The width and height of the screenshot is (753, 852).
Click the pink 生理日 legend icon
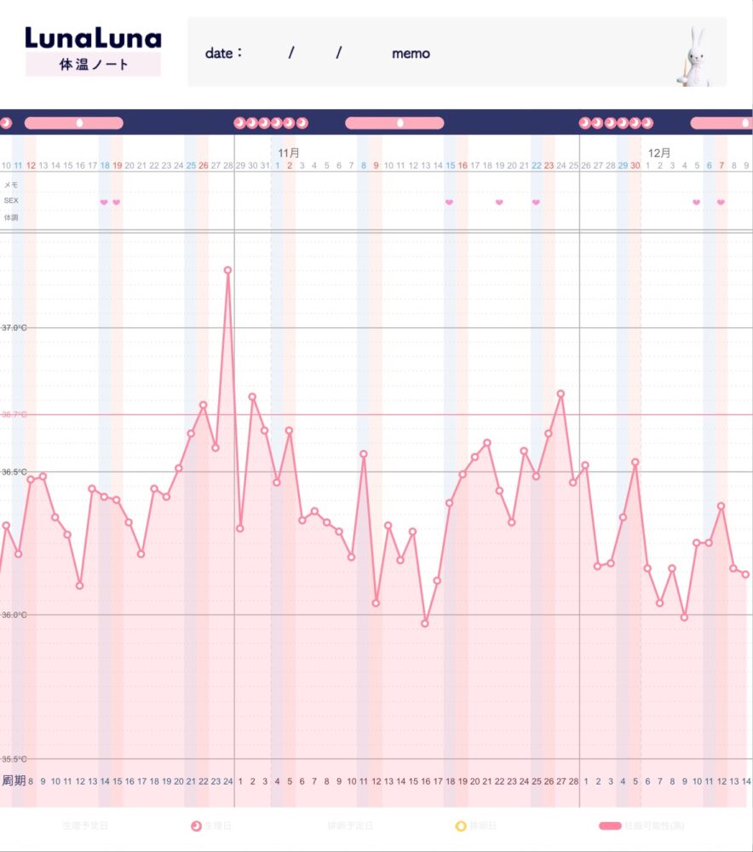click(196, 826)
